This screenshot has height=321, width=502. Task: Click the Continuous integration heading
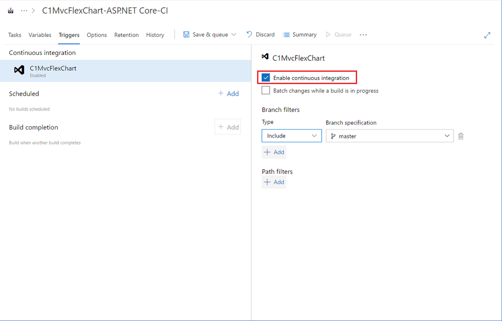(x=42, y=53)
